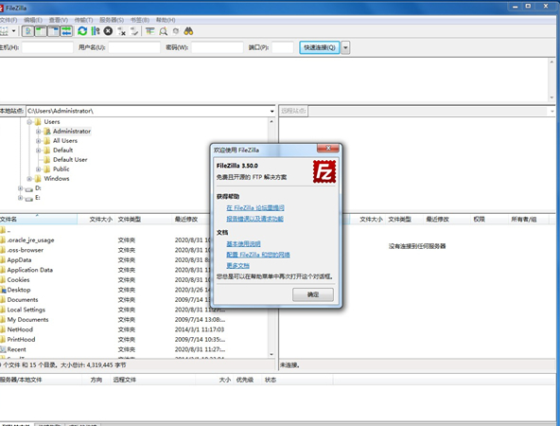Expand the All Users folder tree node
The width and height of the screenshot is (560, 426).
(x=38, y=141)
